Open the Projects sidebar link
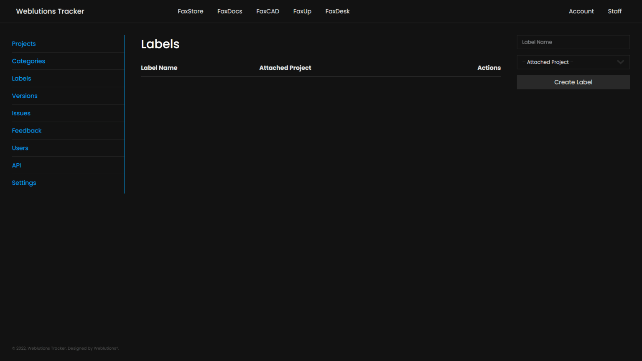Image resolution: width=642 pixels, height=361 pixels. point(24,44)
